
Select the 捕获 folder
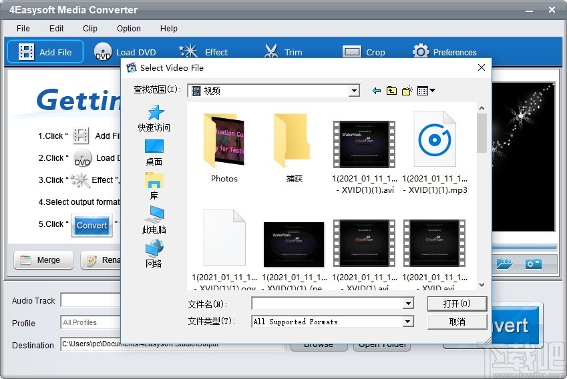[x=294, y=148]
